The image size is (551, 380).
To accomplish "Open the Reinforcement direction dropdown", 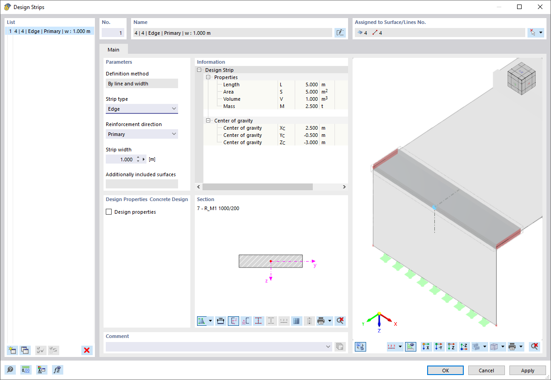I will click(x=174, y=134).
